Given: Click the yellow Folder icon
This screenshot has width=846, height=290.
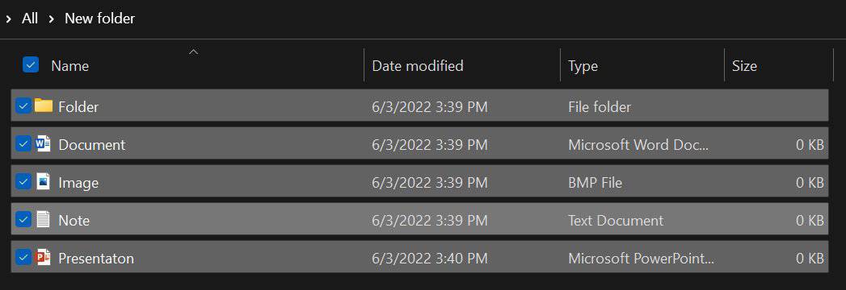Looking at the screenshot, I should tap(43, 106).
